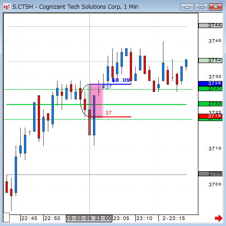Screen dimensions: 226x226
Task: Maximize the S.CTSH chart window
Action: 201,7
